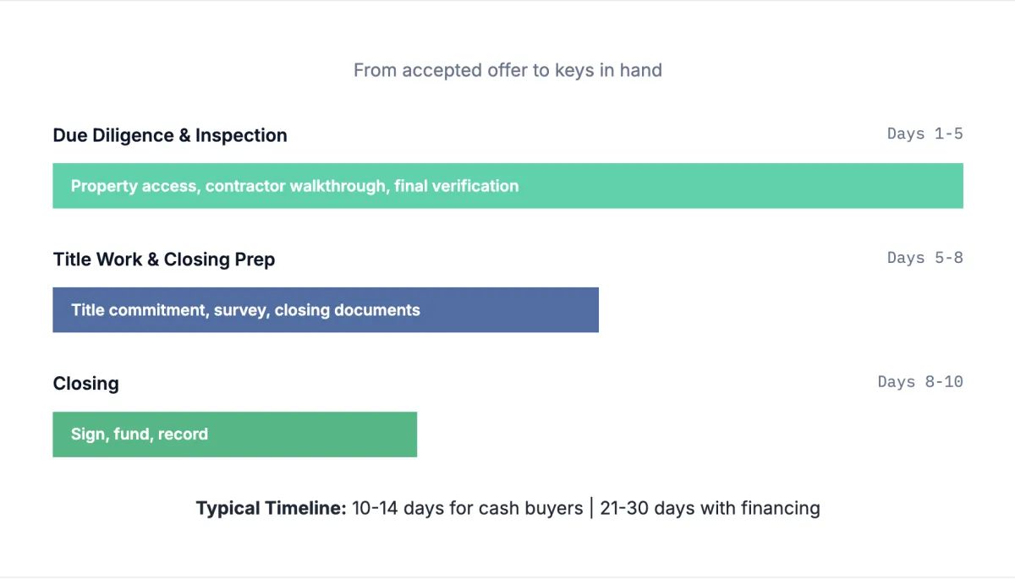Click the vertical separator in the Typical Timeline line
1015x579 pixels.
click(x=591, y=508)
